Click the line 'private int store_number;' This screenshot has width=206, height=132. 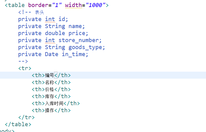point(60,40)
